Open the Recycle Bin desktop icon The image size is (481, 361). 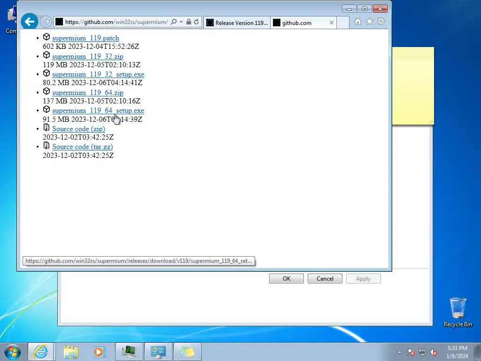click(x=458, y=312)
